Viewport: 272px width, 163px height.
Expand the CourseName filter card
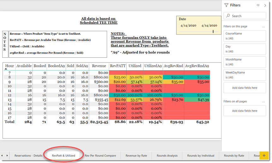pyautogui.click(x=245, y=36)
